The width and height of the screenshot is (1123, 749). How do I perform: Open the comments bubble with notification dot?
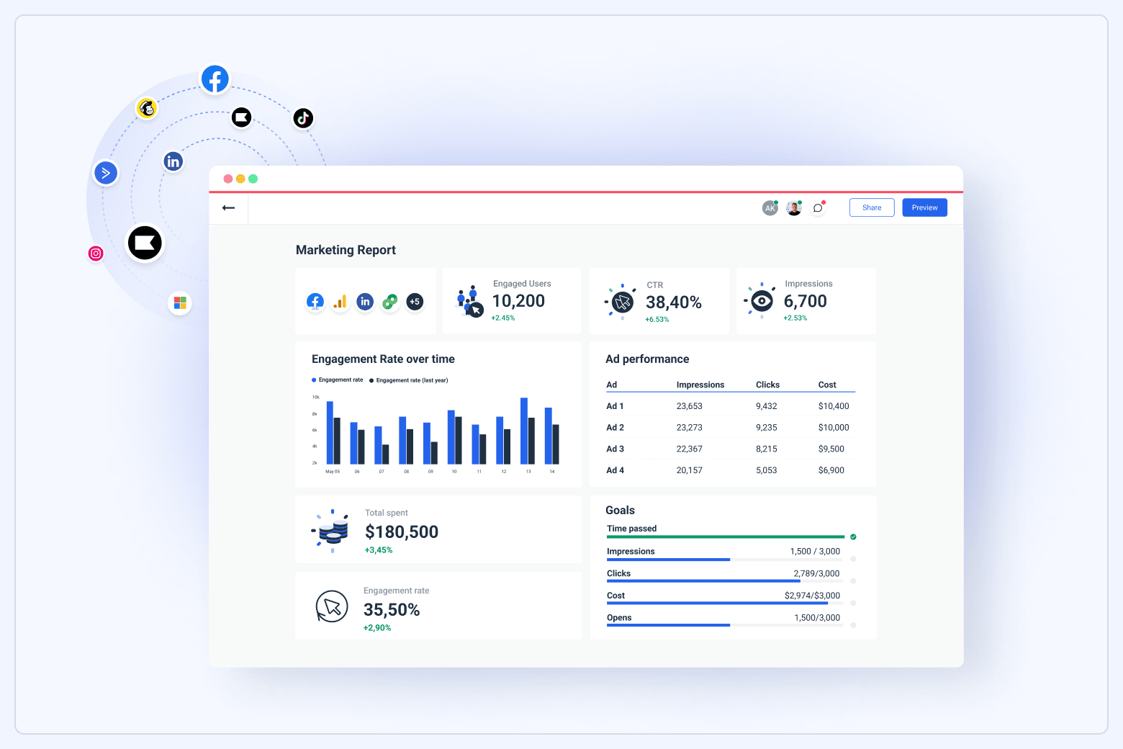click(x=818, y=207)
